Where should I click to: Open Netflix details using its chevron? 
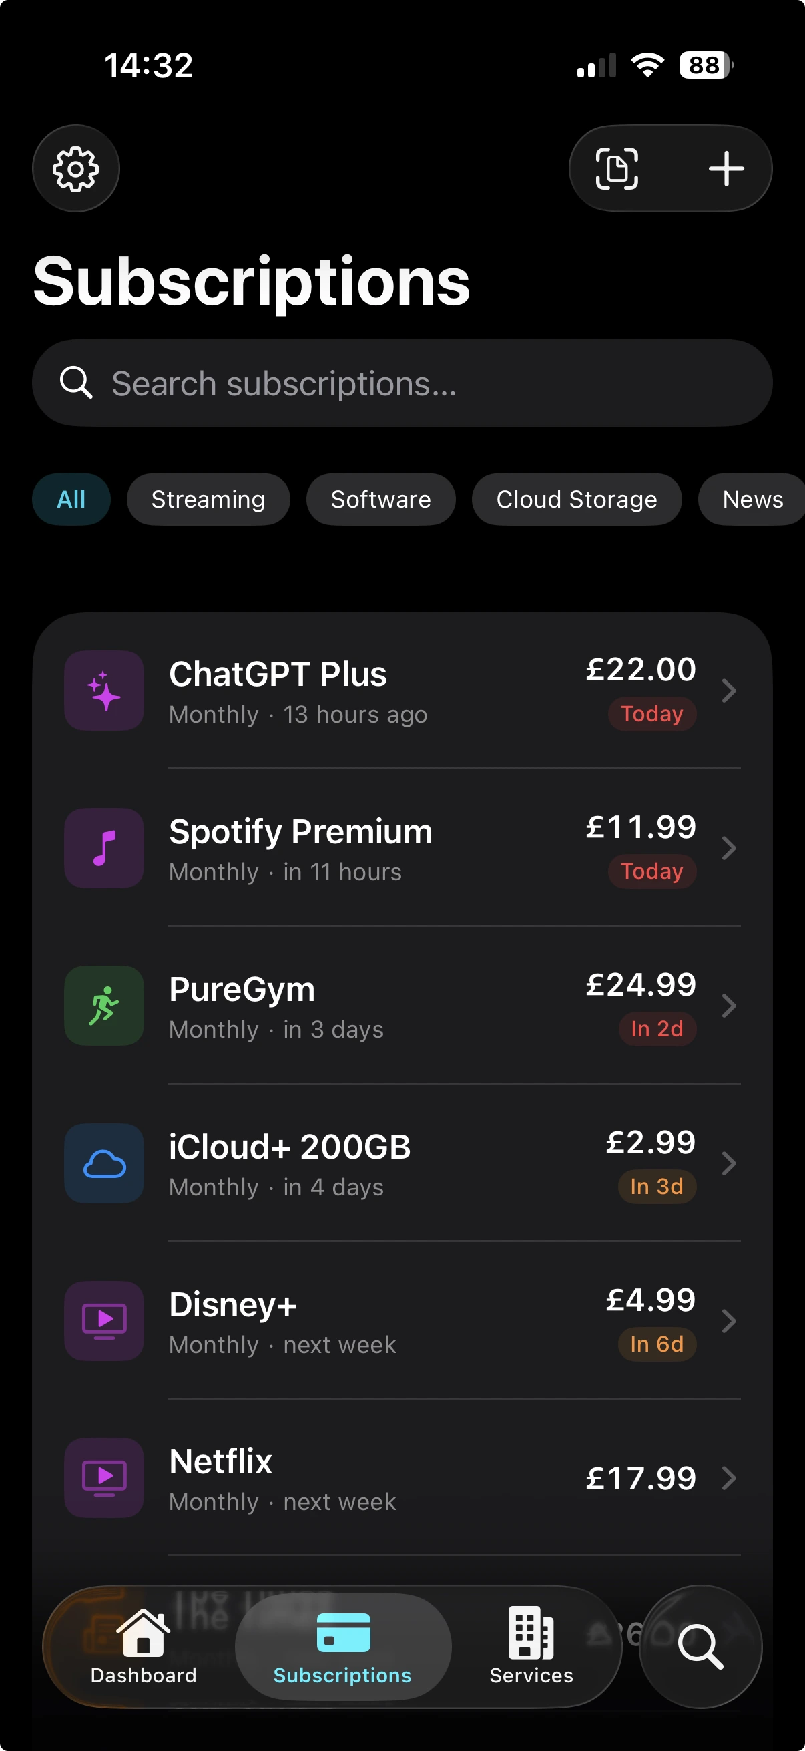pyautogui.click(x=729, y=1478)
